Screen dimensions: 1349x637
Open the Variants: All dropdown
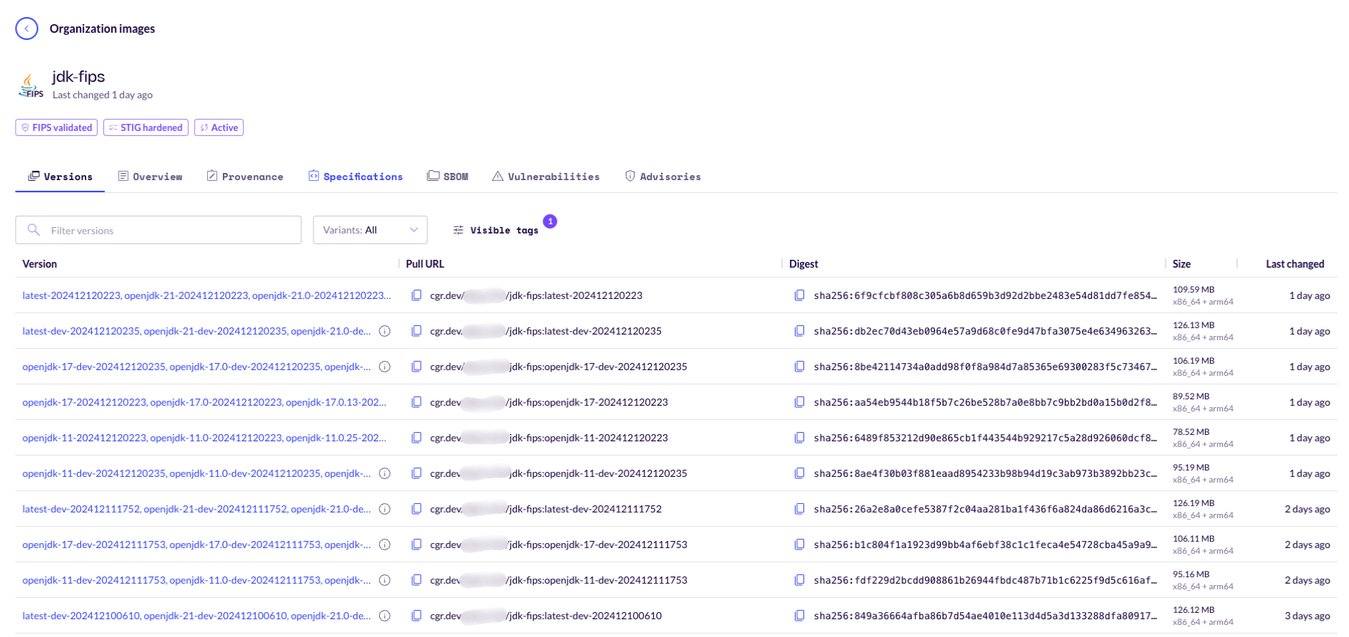(370, 230)
